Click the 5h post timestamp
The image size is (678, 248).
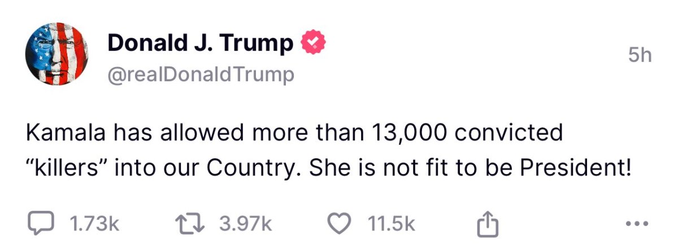click(640, 55)
